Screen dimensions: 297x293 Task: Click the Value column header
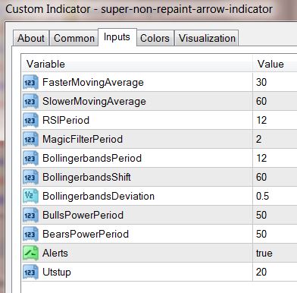click(x=275, y=64)
